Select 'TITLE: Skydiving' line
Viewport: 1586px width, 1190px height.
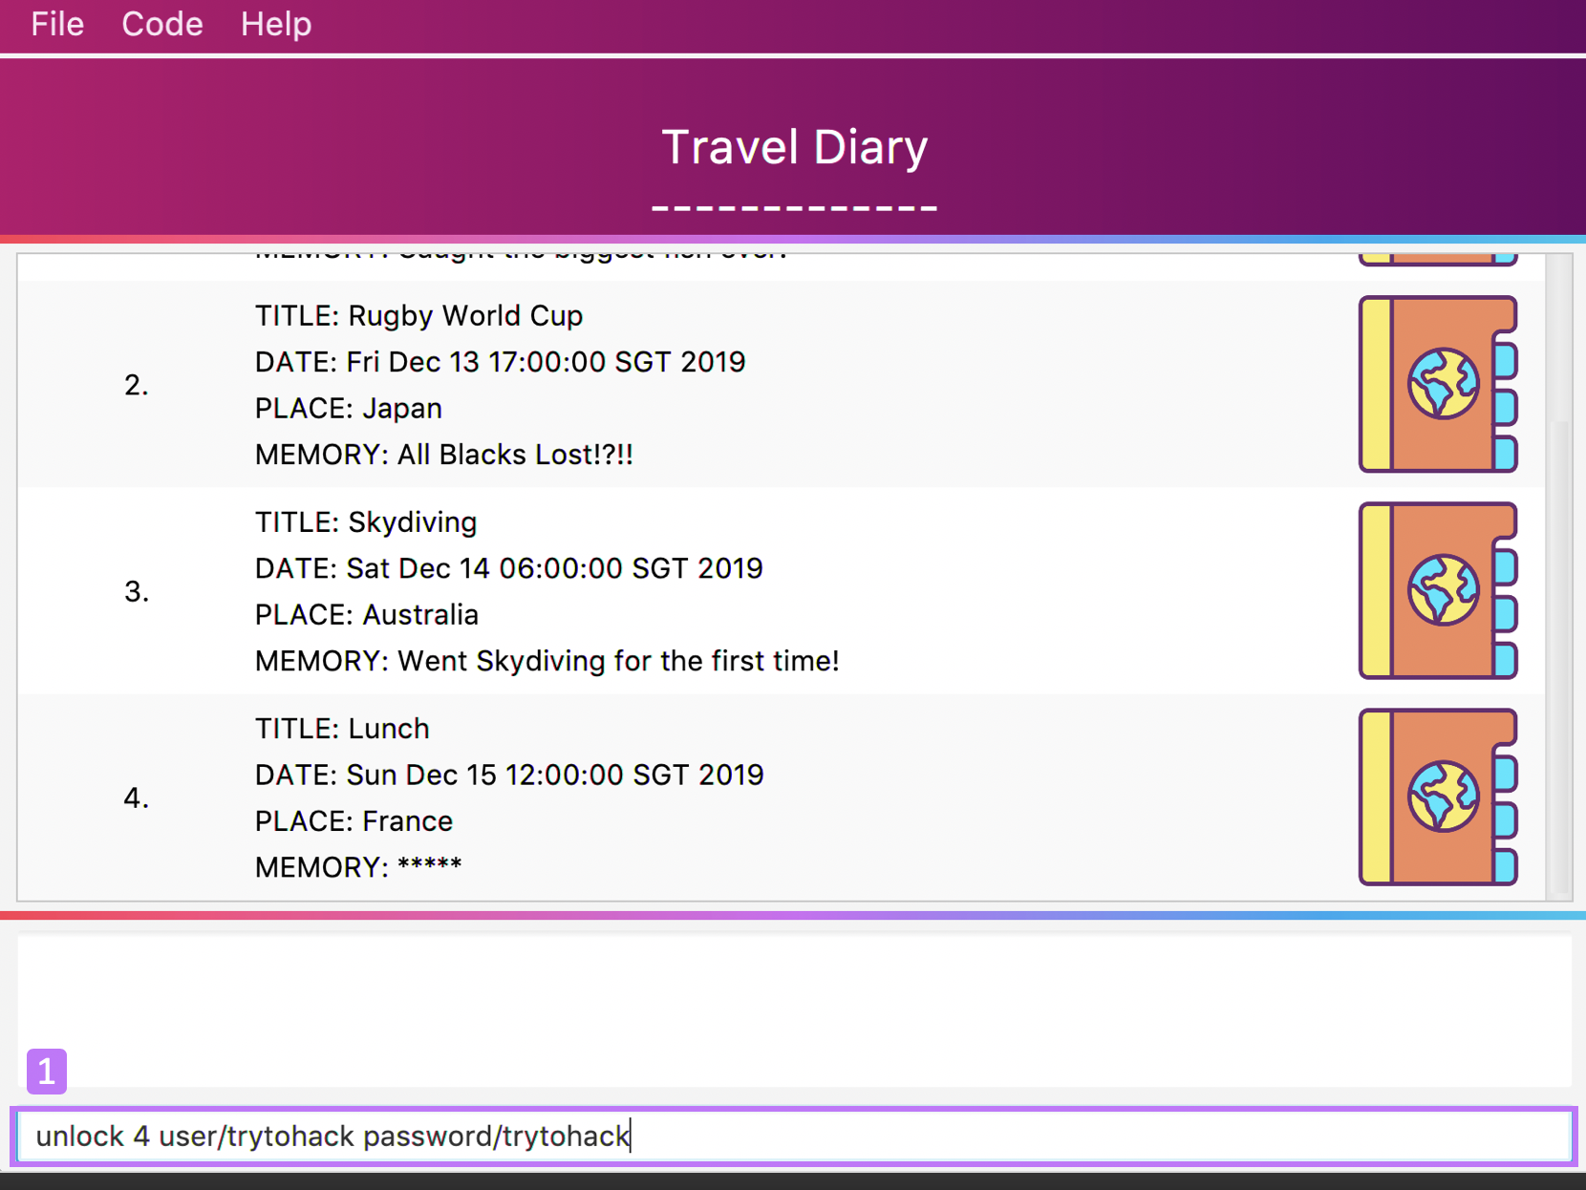tap(366, 522)
